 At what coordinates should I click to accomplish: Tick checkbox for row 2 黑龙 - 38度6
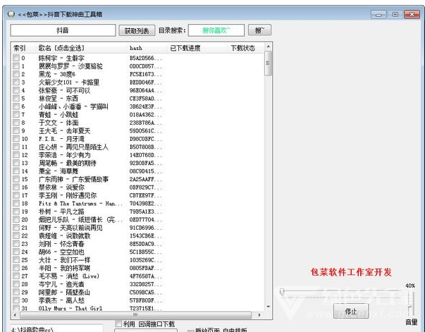click(x=16, y=74)
